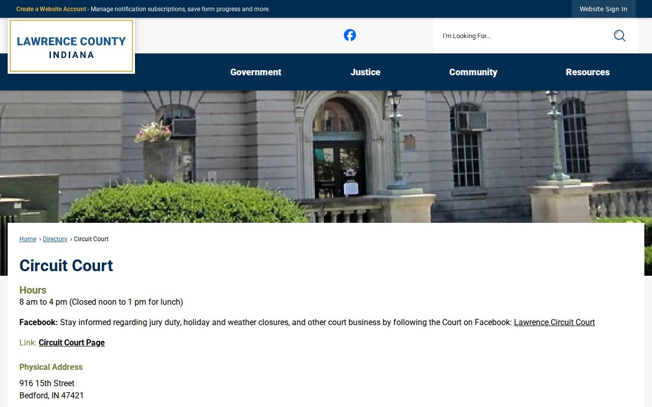This screenshot has width=652, height=407.
Task: Open the Lawrence Circuit Court Facebook link
Action: click(x=554, y=323)
